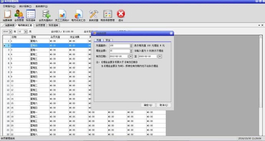Select row 4 星期二 cell
This screenshot has height=141, width=265.
pyautogui.click(x=40, y=54)
